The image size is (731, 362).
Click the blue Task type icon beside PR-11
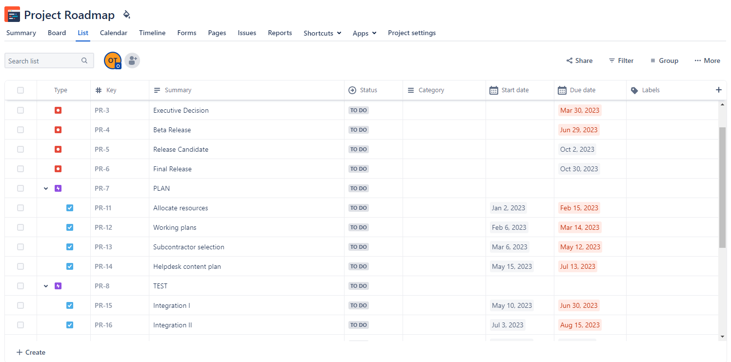[70, 208]
